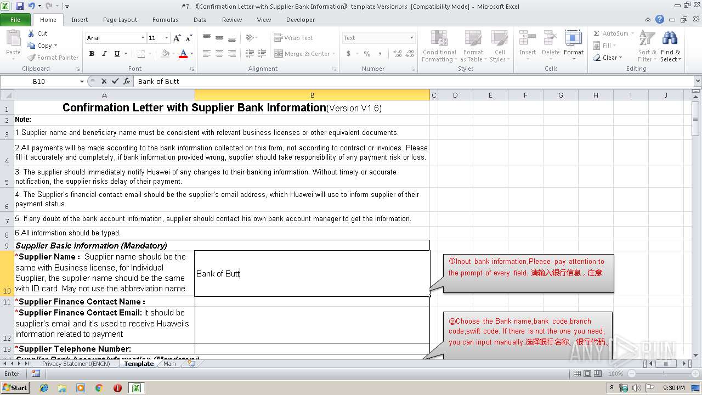Toggle Top Align vertical alignment
Image resolution: width=702 pixels, height=395 pixels.
pyautogui.click(x=206, y=38)
